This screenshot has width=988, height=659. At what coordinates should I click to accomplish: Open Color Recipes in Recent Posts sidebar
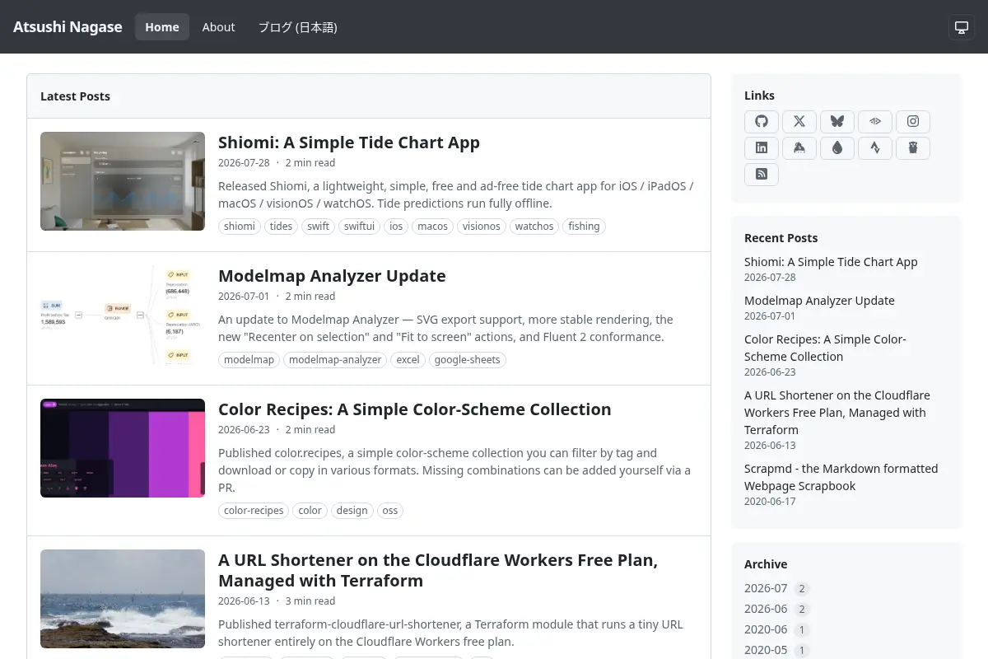pos(825,348)
